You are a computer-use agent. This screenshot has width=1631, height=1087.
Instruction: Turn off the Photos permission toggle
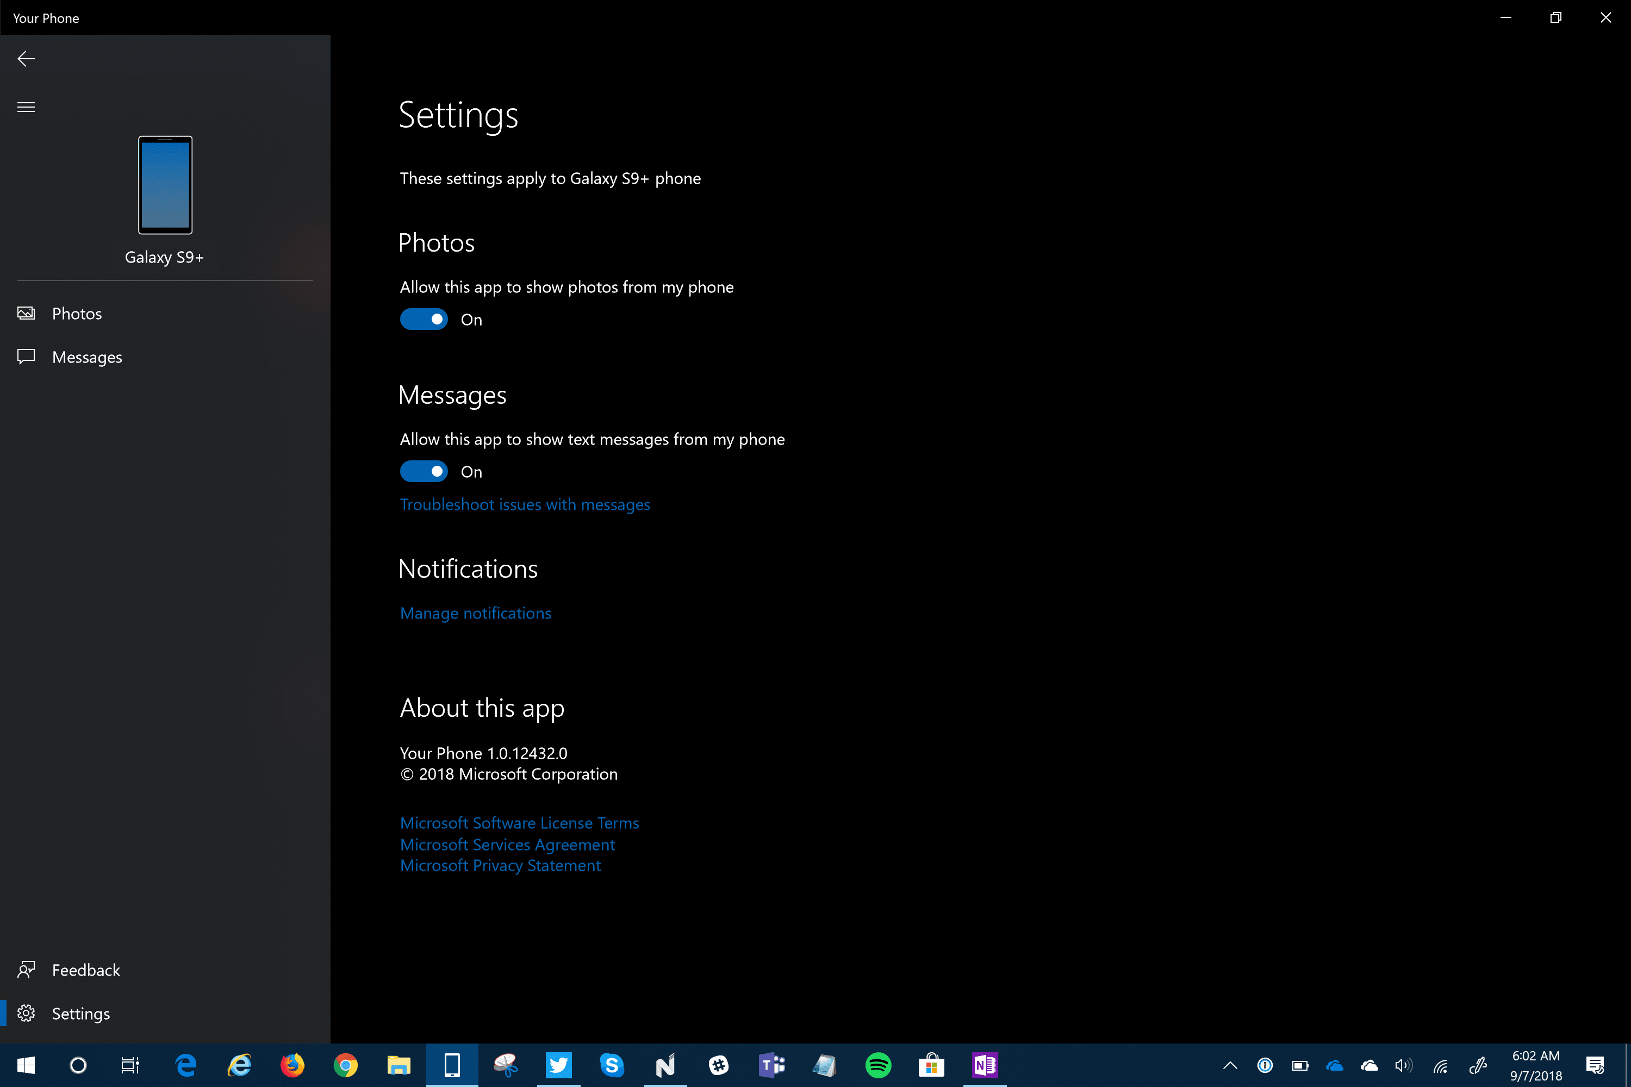point(424,320)
